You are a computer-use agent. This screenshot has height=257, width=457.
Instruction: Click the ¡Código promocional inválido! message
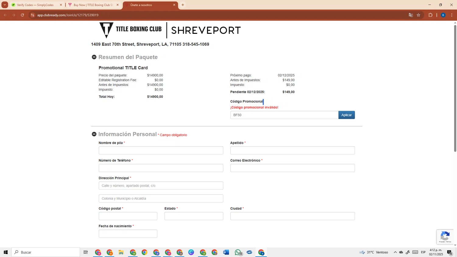254,107
